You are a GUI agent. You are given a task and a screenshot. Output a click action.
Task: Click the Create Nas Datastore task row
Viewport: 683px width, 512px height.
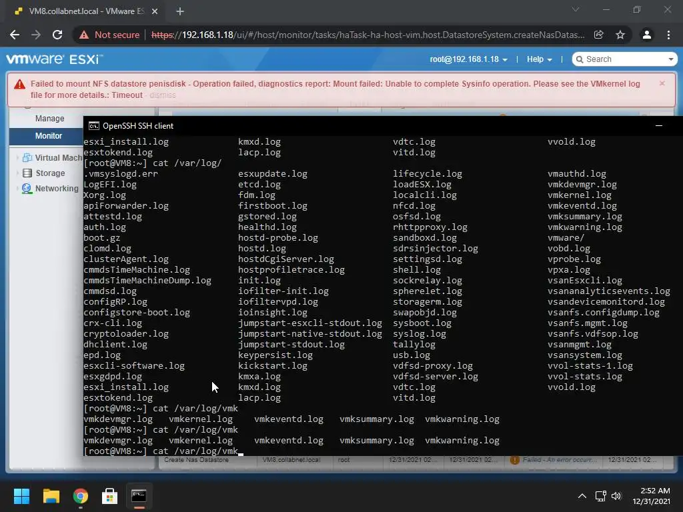412,460
